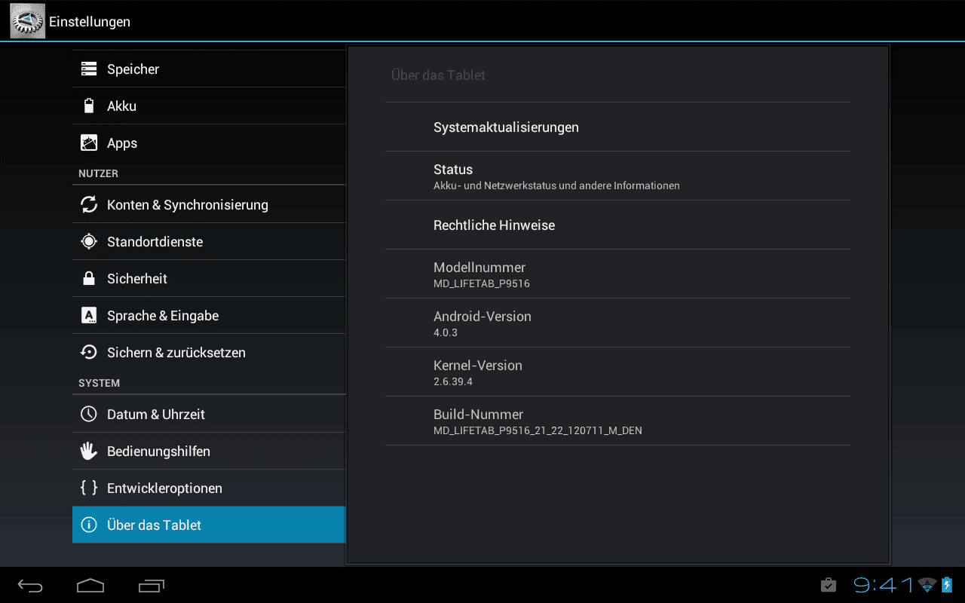Click the Apps icon
This screenshot has width=965, height=603.
[89, 142]
